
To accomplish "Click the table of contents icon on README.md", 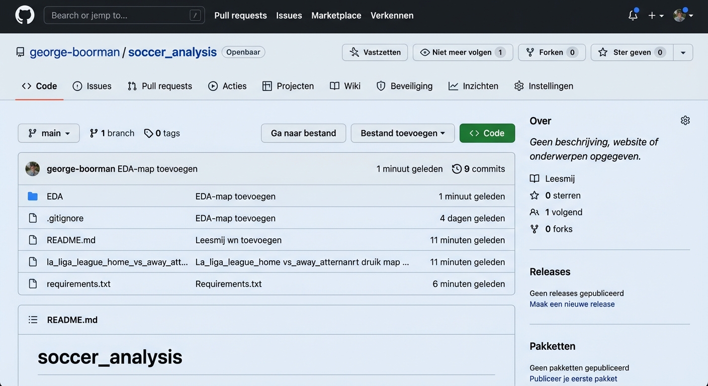I will click(x=33, y=319).
